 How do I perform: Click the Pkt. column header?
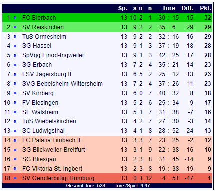205,8
